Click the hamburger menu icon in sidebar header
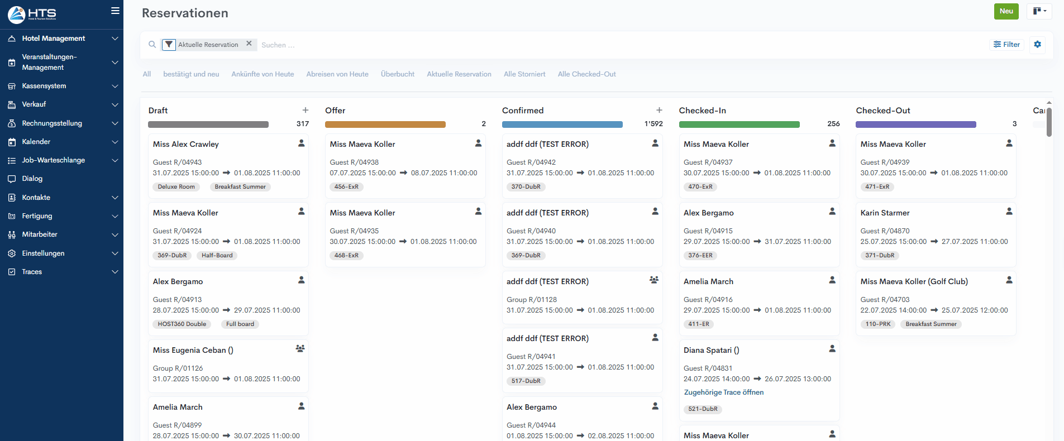 (115, 11)
